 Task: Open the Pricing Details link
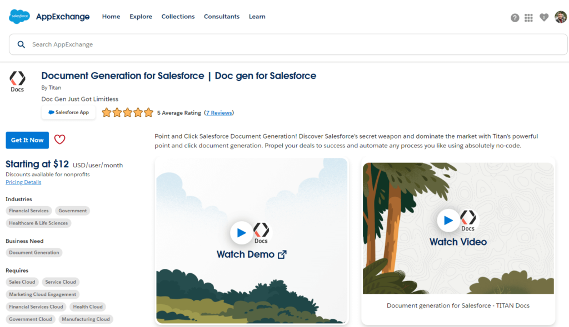point(23,182)
